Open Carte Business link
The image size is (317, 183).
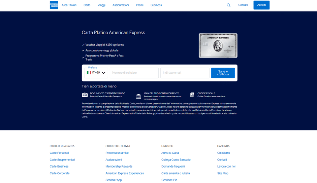coord(59,167)
